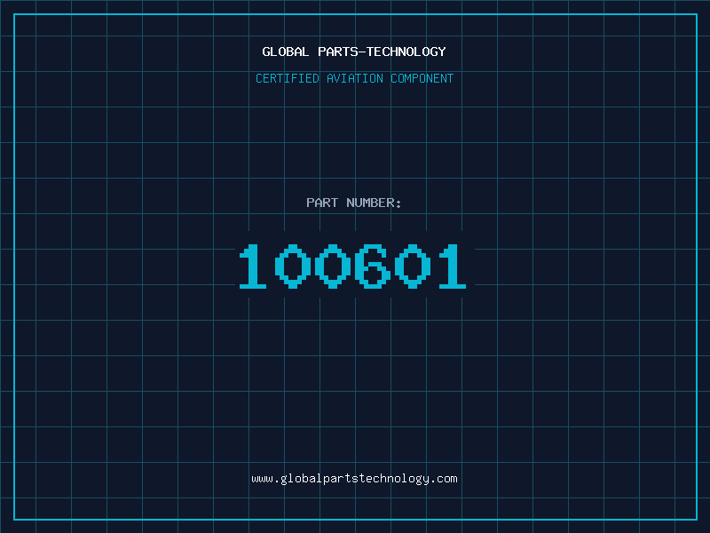The height and width of the screenshot is (533, 710).
Task: Open the www.globalpartstechnology.com link
Action: (354, 479)
